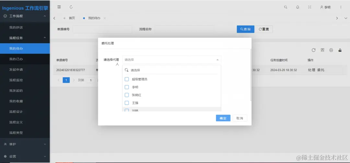
Task: Check 王强 checkbox
Action: tap(127, 103)
